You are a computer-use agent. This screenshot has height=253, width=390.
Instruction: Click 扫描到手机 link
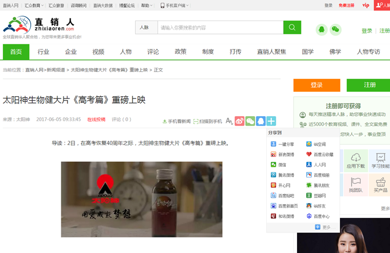pyautogui.click(x=208, y=121)
